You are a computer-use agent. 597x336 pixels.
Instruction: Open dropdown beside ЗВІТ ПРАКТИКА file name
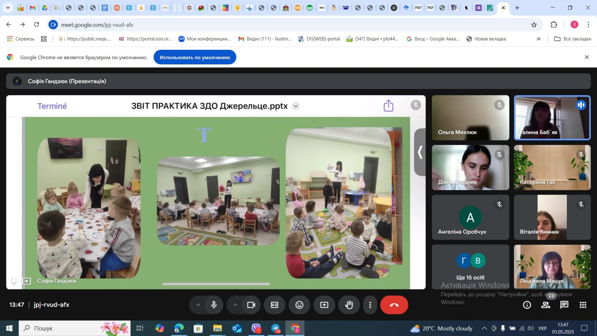click(296, 106)
